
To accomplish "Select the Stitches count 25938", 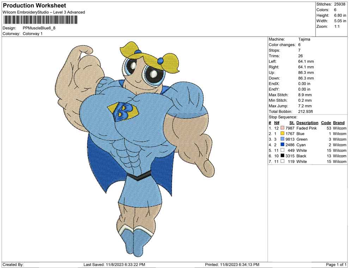I will coord(341,4).
